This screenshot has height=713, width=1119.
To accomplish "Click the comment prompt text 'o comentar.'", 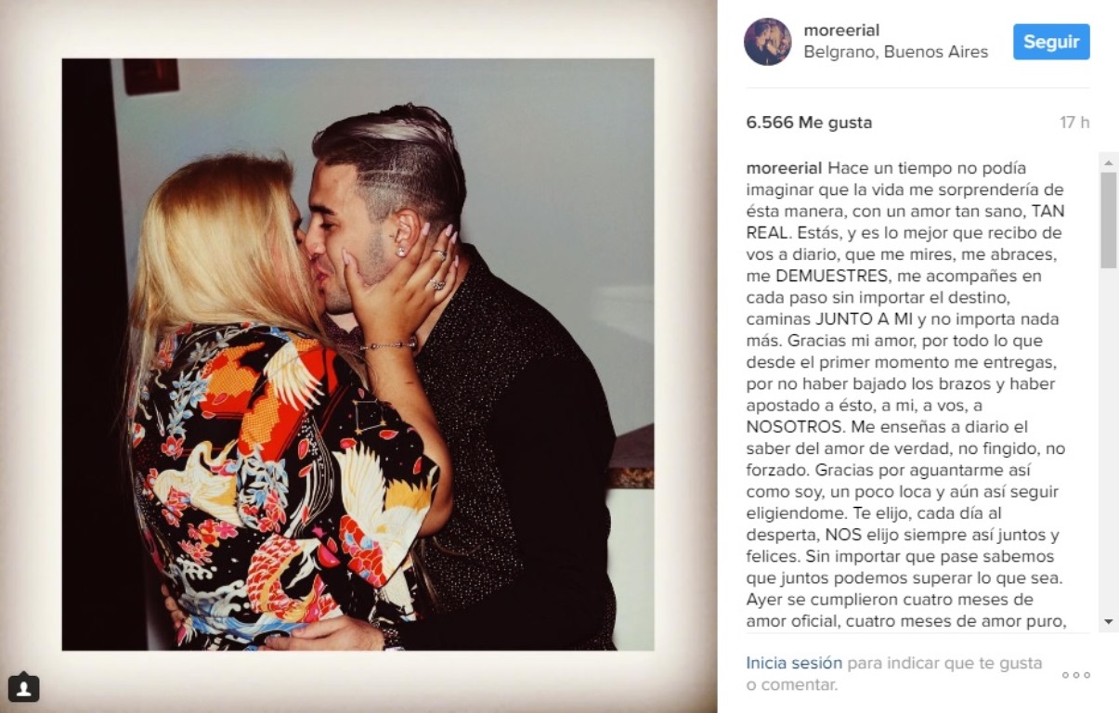I will pyautogui.click(x=791, y=685).
